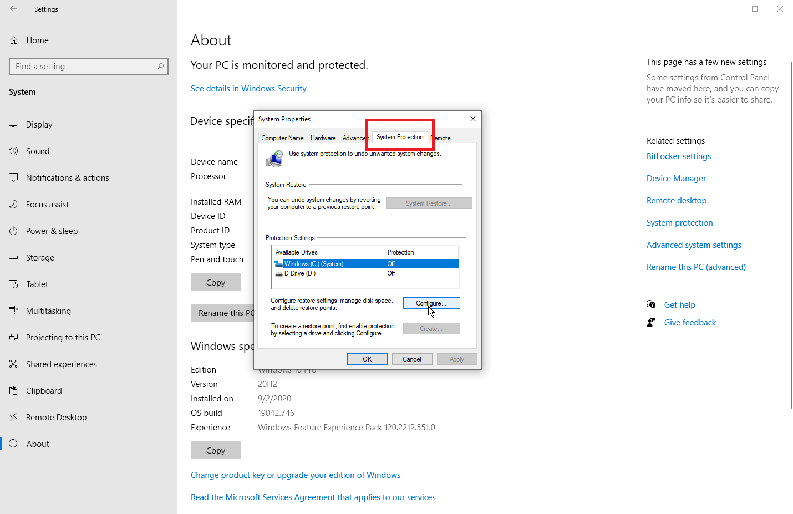
Task: Click the Sound speaker icon
Action: click(13, 151)
